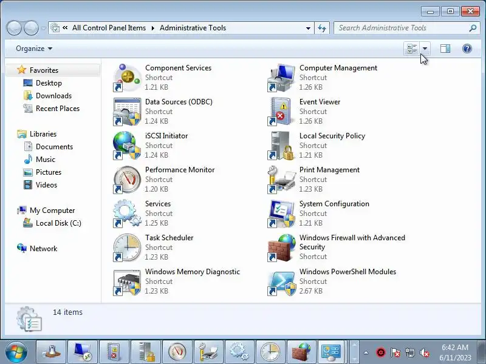The height and width of the screenshot is (364, 486).
Task: Click the Windows Firewall taskbar icon
Action: tap(302, 352)
